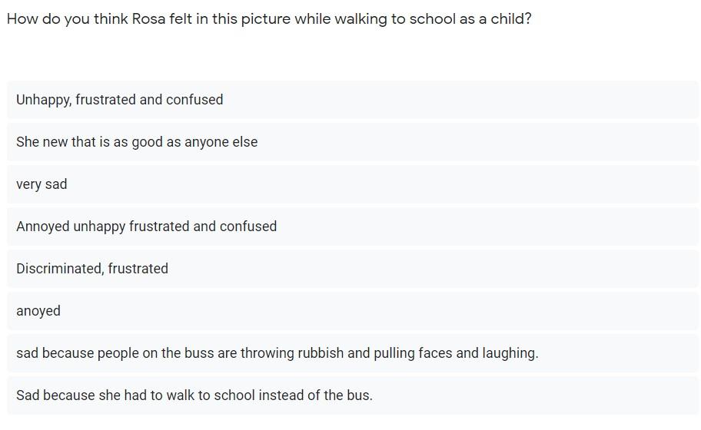Select 'She new that is as good' response
The height and width of the screenshot is (430, 701).
pos(353,142)
